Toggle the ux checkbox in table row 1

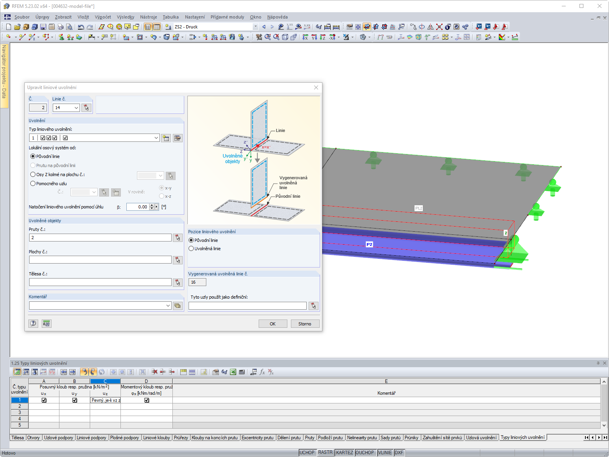pos(44,400)
